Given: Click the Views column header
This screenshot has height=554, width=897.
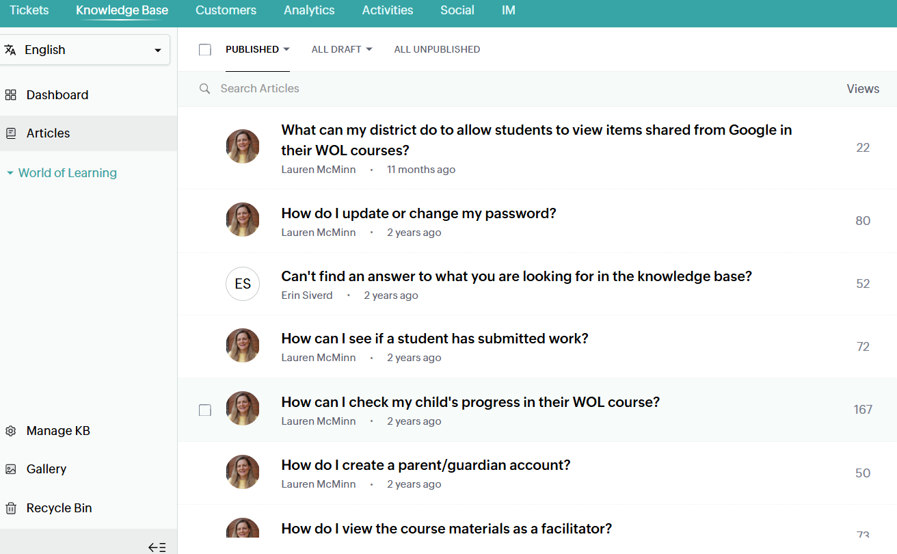Looking at the screenshot, I should click(863, 89).
